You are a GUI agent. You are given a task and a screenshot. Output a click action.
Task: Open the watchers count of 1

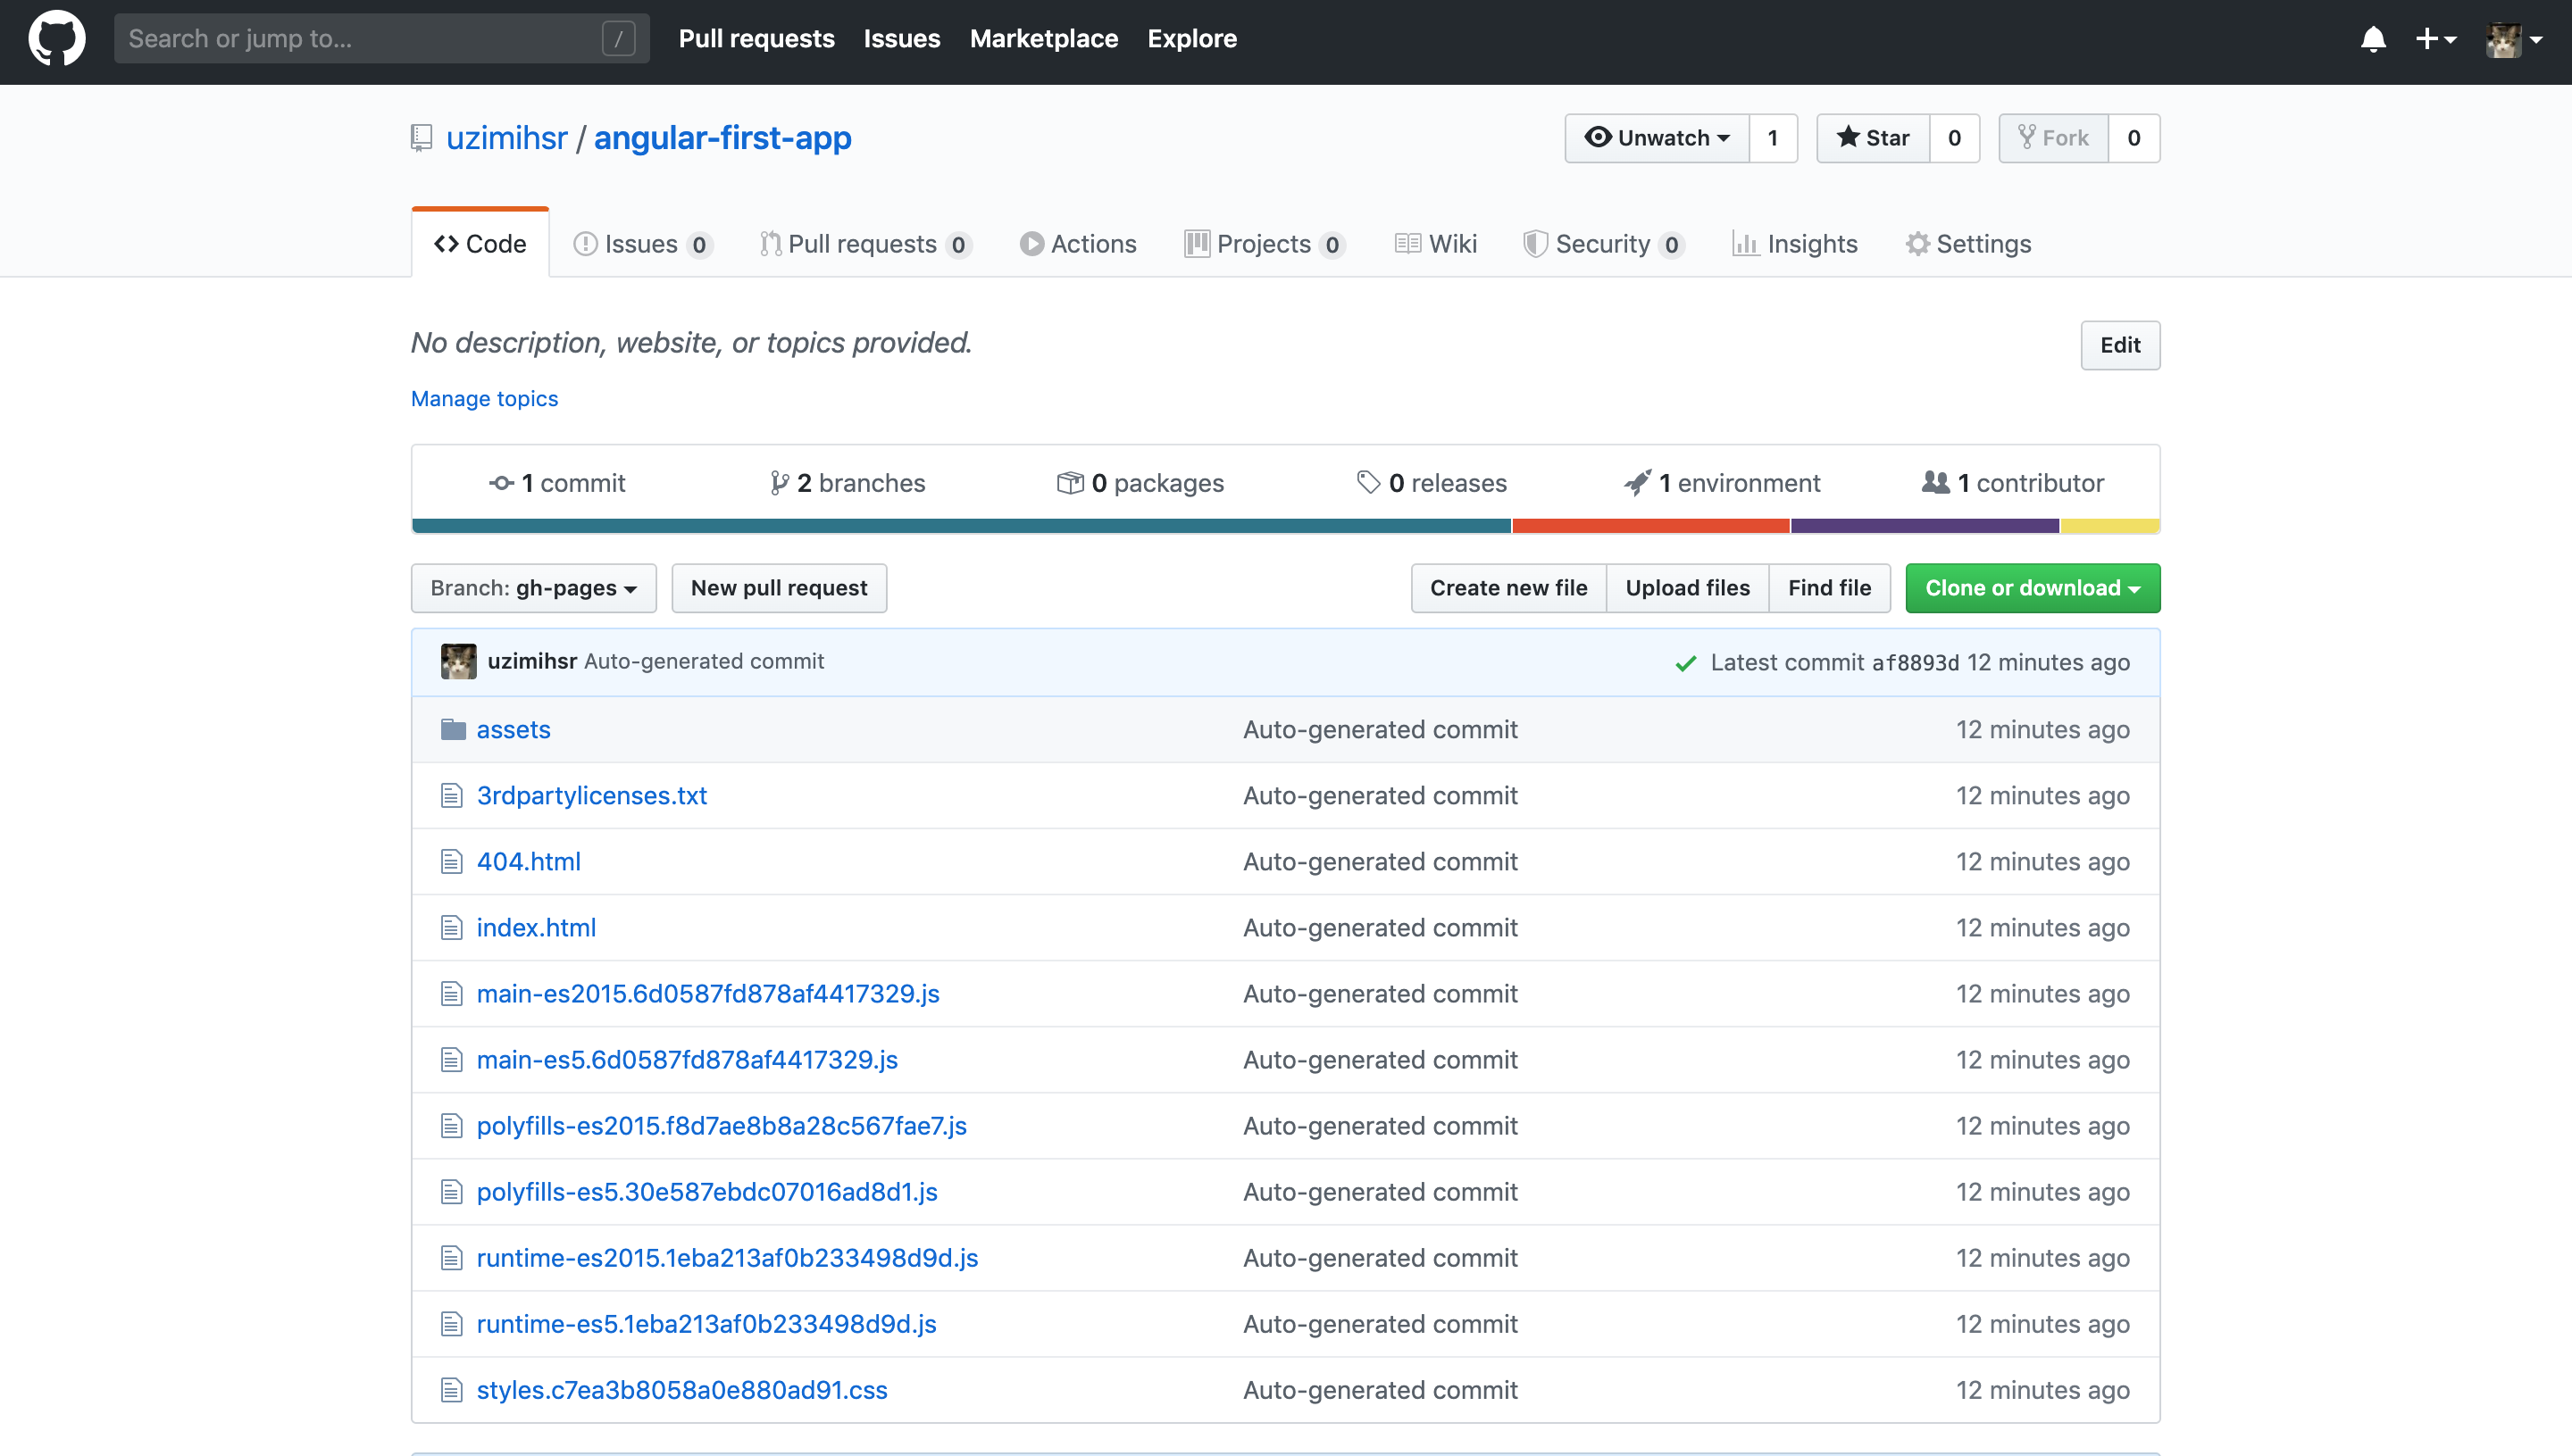click(1773, 138)
